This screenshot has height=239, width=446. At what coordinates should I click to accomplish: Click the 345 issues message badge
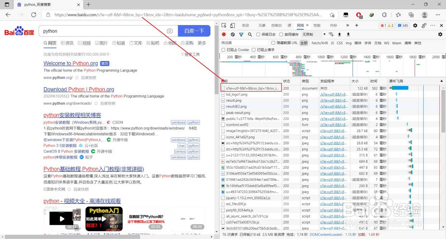[x=403, y=25]
